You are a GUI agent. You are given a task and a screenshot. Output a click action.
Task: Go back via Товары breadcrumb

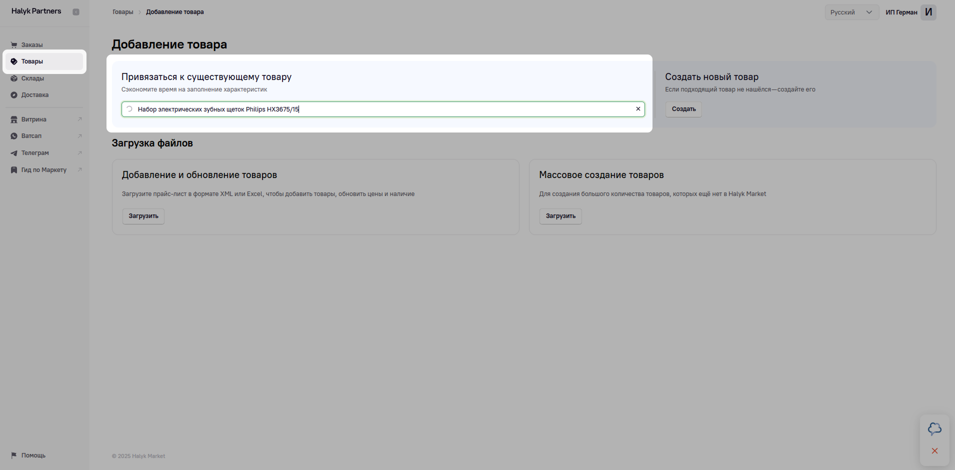pos(122,12)
